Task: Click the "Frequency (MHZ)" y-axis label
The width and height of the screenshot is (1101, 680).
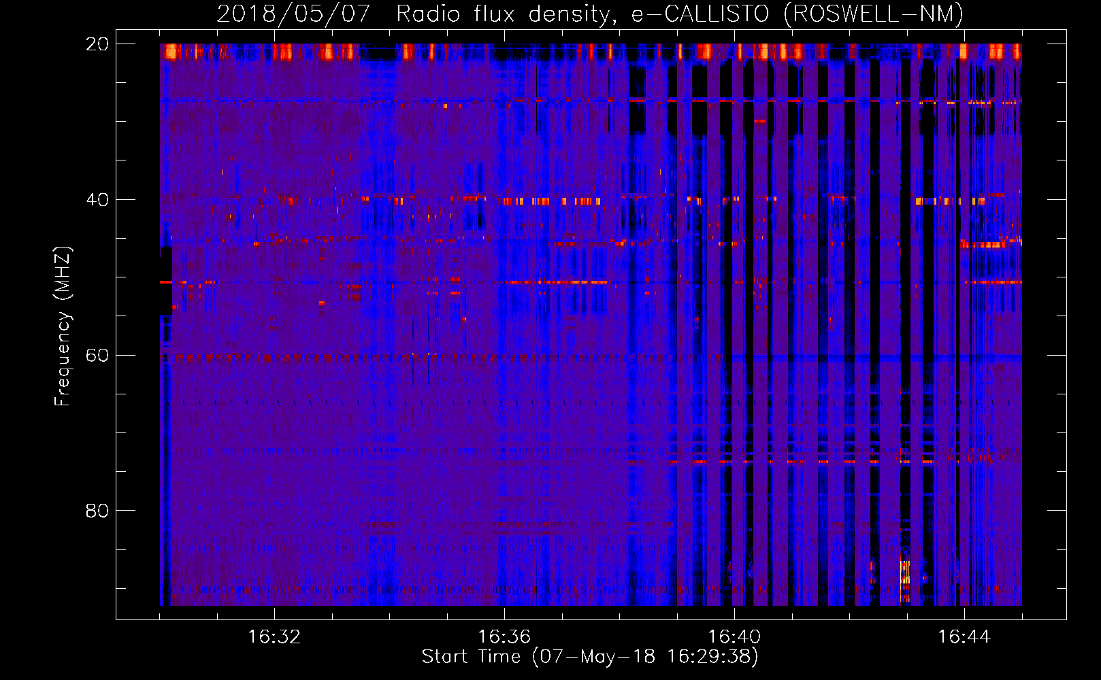Action: (63, 326)
